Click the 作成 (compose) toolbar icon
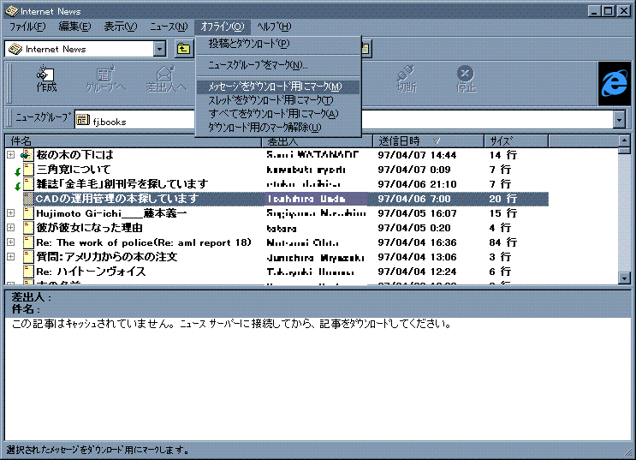Image resolution: width=636 pixels, height=460 pixels. pos(46,79)
